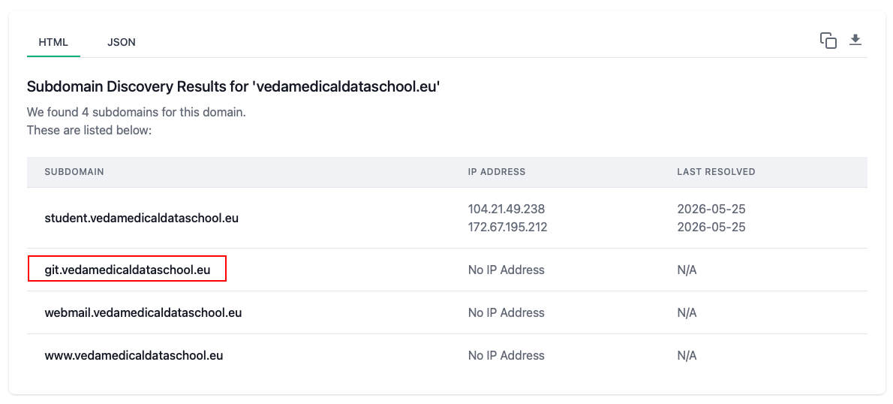The height and width of the screenshot is (404, 893).
Task: Click 'No IP Address' in the webmail row
Action: coord(507,312)
